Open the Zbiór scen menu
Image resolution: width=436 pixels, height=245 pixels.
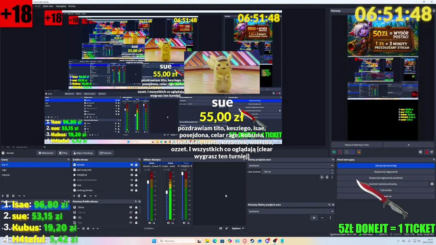[x=48, y=6]
